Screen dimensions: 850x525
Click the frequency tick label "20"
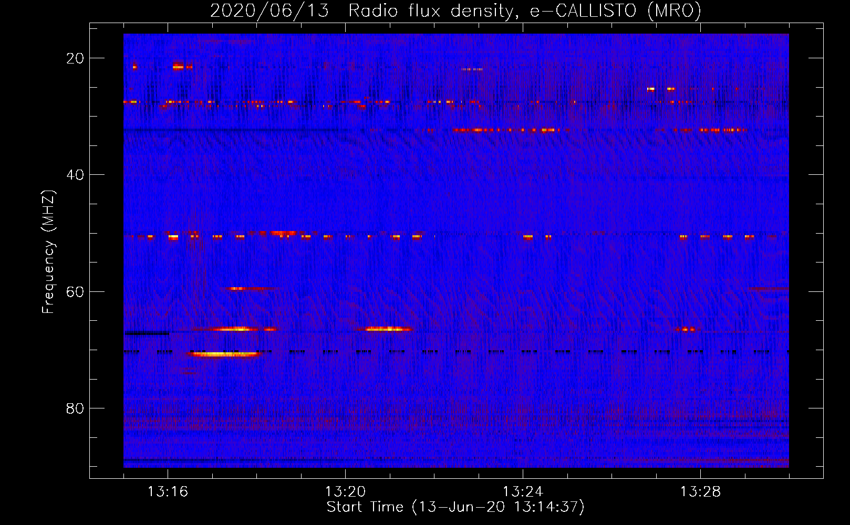(x=75, y=58)
